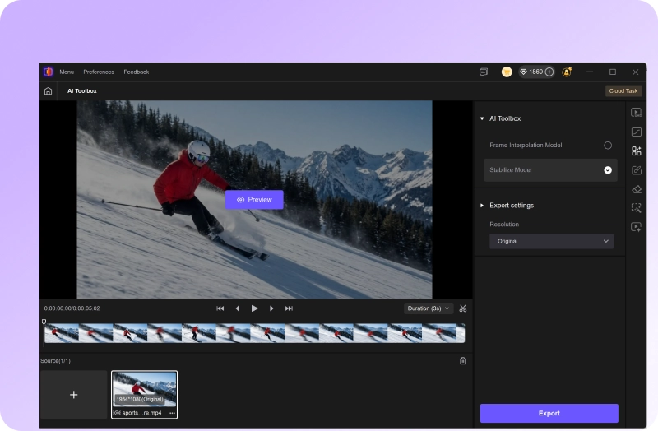The image size is (658, 431).
Task: Open the AI video generator sidebar icon
Action: coord(636,227)
